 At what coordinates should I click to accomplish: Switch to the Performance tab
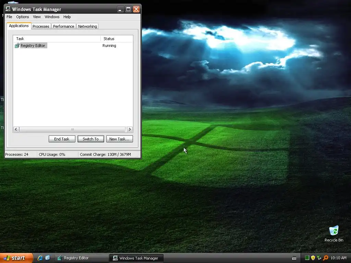coord(63,26)
